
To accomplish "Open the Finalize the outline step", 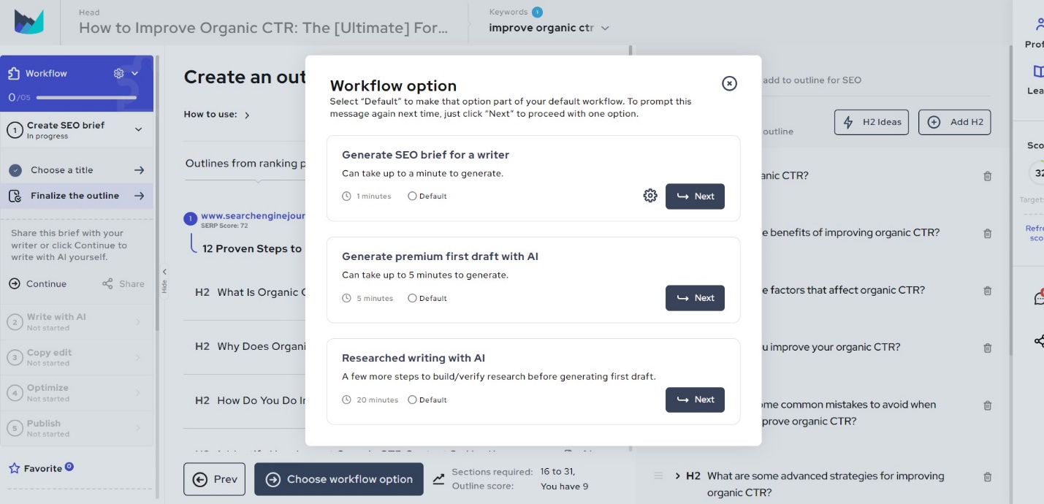I will pos(77,196).
